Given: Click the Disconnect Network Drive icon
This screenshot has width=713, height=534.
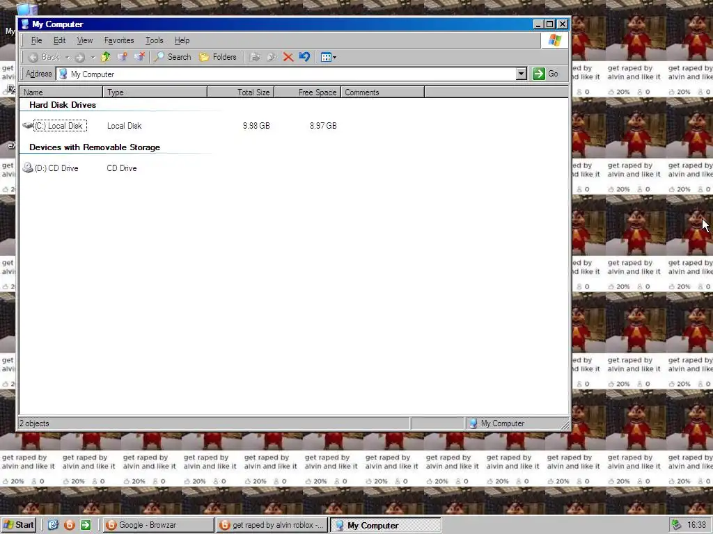Looking at the screenshot, I should point(139,57).
